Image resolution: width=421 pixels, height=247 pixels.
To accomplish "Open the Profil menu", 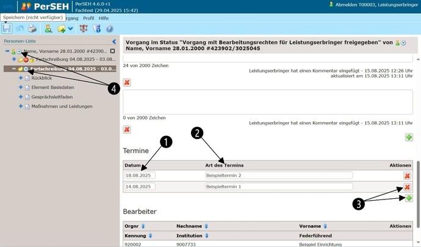I will pyautogui.click(x=88, y=18).
